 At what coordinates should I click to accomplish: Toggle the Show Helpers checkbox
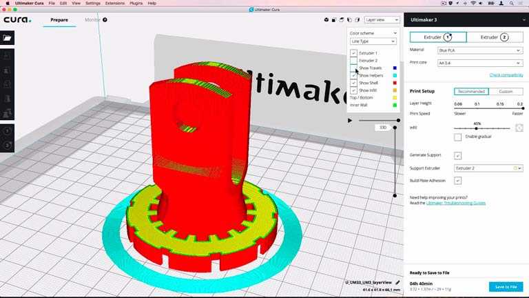(353, 75)
